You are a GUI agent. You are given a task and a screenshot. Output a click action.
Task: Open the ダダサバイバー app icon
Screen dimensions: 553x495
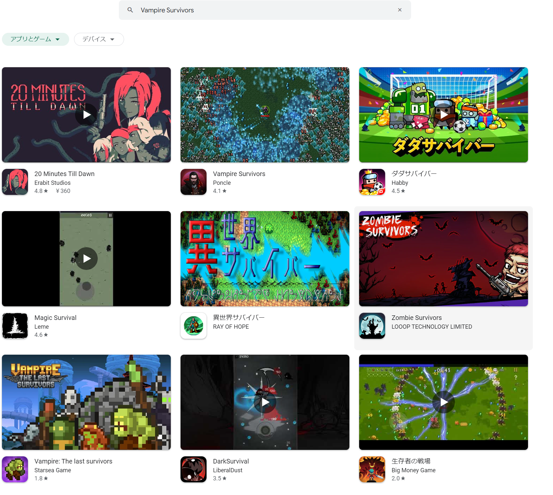(372, 182)
